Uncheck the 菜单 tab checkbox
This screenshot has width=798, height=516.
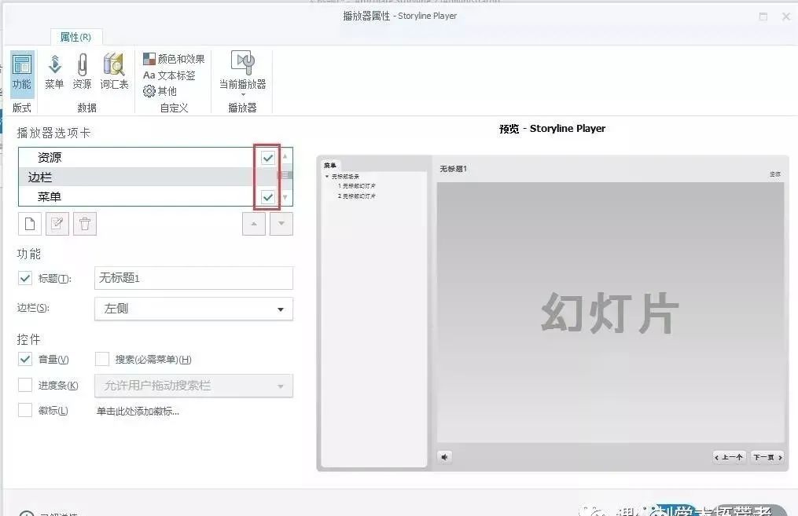[267, 197]
